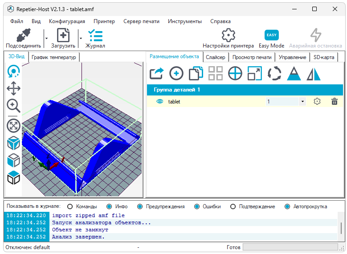Click the Загрузить load file icon
Screen dimensions: 347x254
coord(63,35)
